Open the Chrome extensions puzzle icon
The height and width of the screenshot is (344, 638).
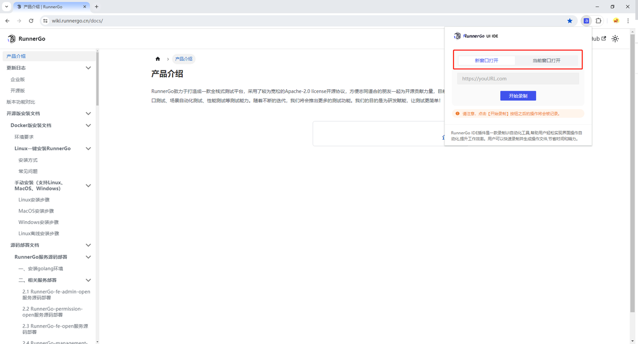tap(599, 21)
